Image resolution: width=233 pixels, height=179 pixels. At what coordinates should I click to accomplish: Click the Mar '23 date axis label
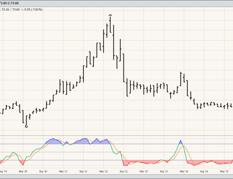coord(144,172)
